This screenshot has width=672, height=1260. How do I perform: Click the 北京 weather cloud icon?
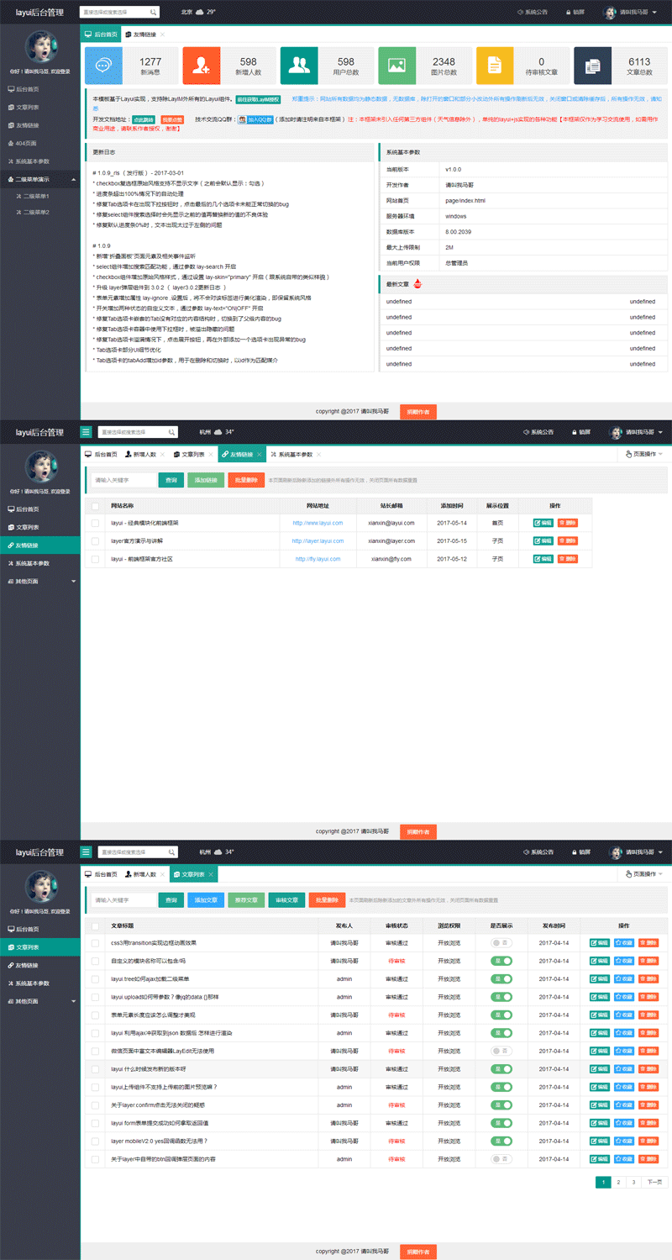(x=200, y=13)
